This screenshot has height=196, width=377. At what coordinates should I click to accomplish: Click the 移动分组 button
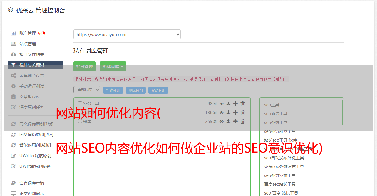coord(158,90)
